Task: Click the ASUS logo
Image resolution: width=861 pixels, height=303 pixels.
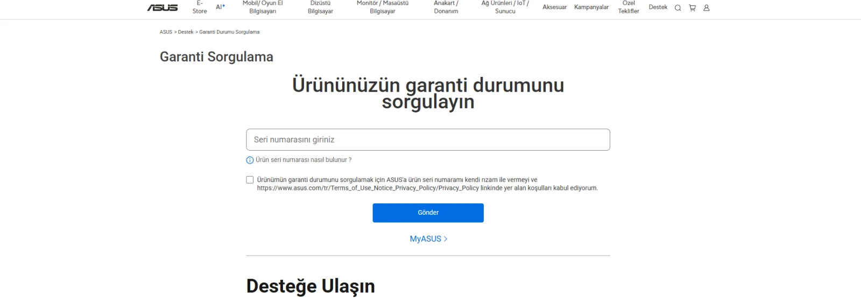Action: click(x=163, y=8)
